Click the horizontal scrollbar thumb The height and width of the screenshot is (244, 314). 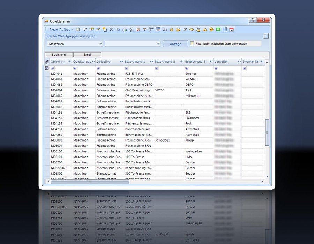(90, 181)
